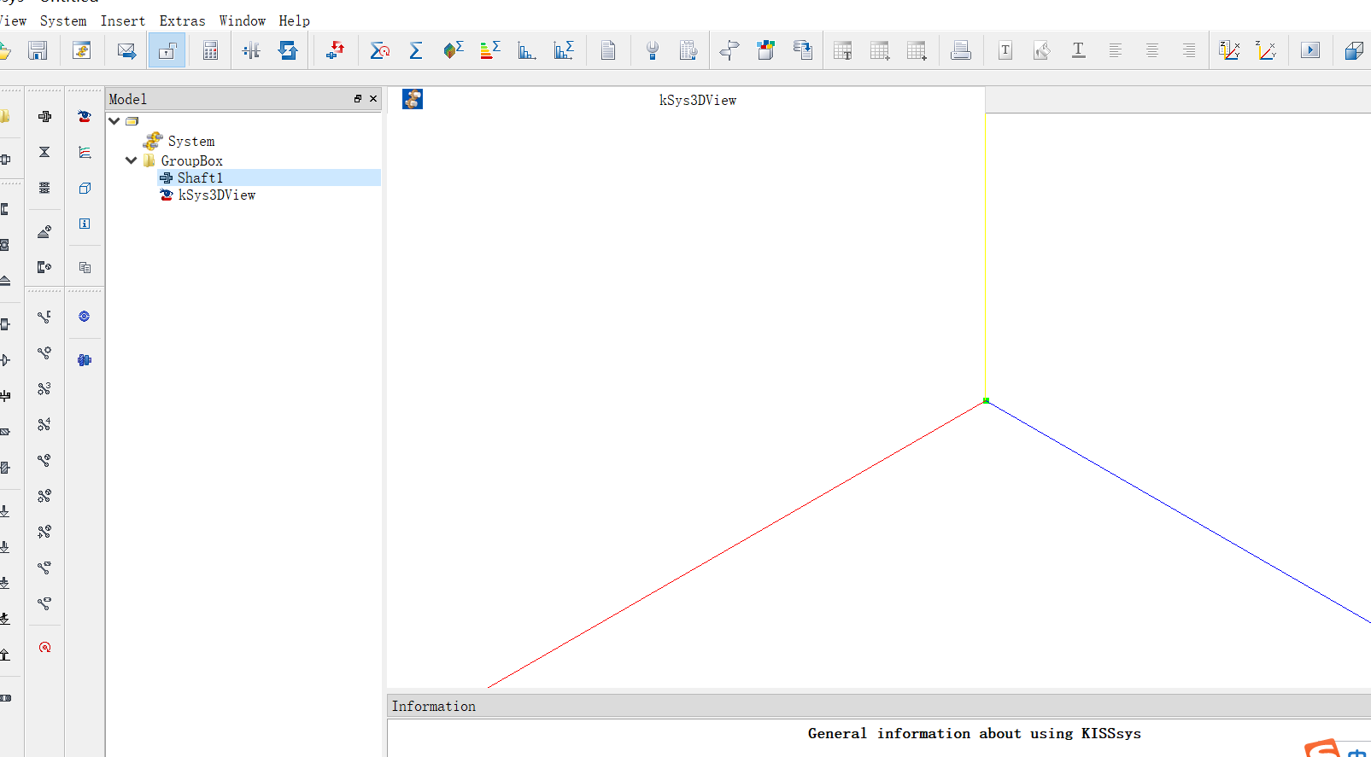Click the bar chart with sigma icon
The image size is (1371, 757).
click(563, 50)
